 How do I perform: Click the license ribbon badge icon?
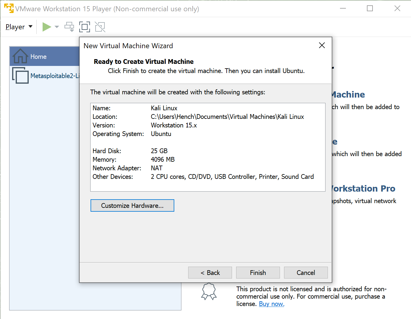[209, 292]
